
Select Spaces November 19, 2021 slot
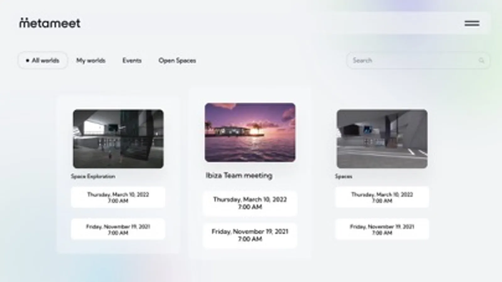click(x=382, y=229)
